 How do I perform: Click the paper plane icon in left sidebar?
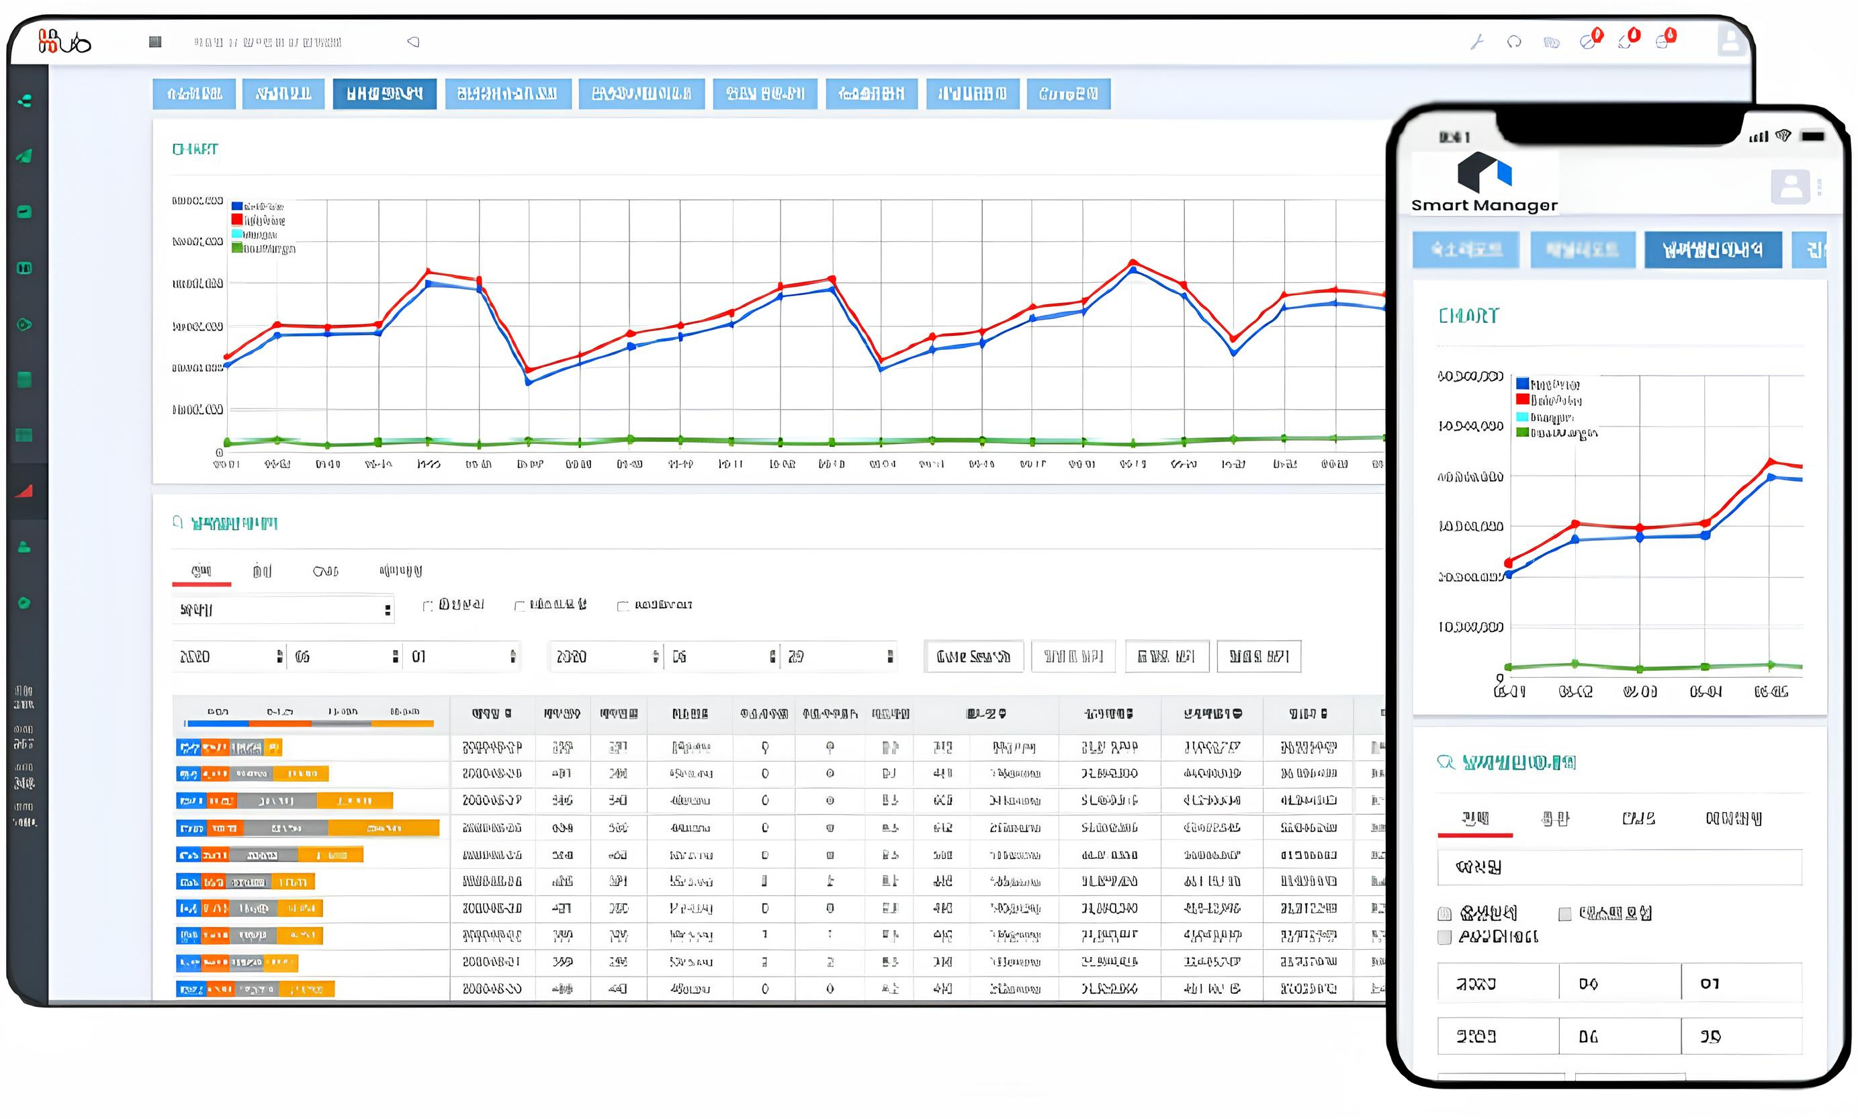click(x=25, y=156)
